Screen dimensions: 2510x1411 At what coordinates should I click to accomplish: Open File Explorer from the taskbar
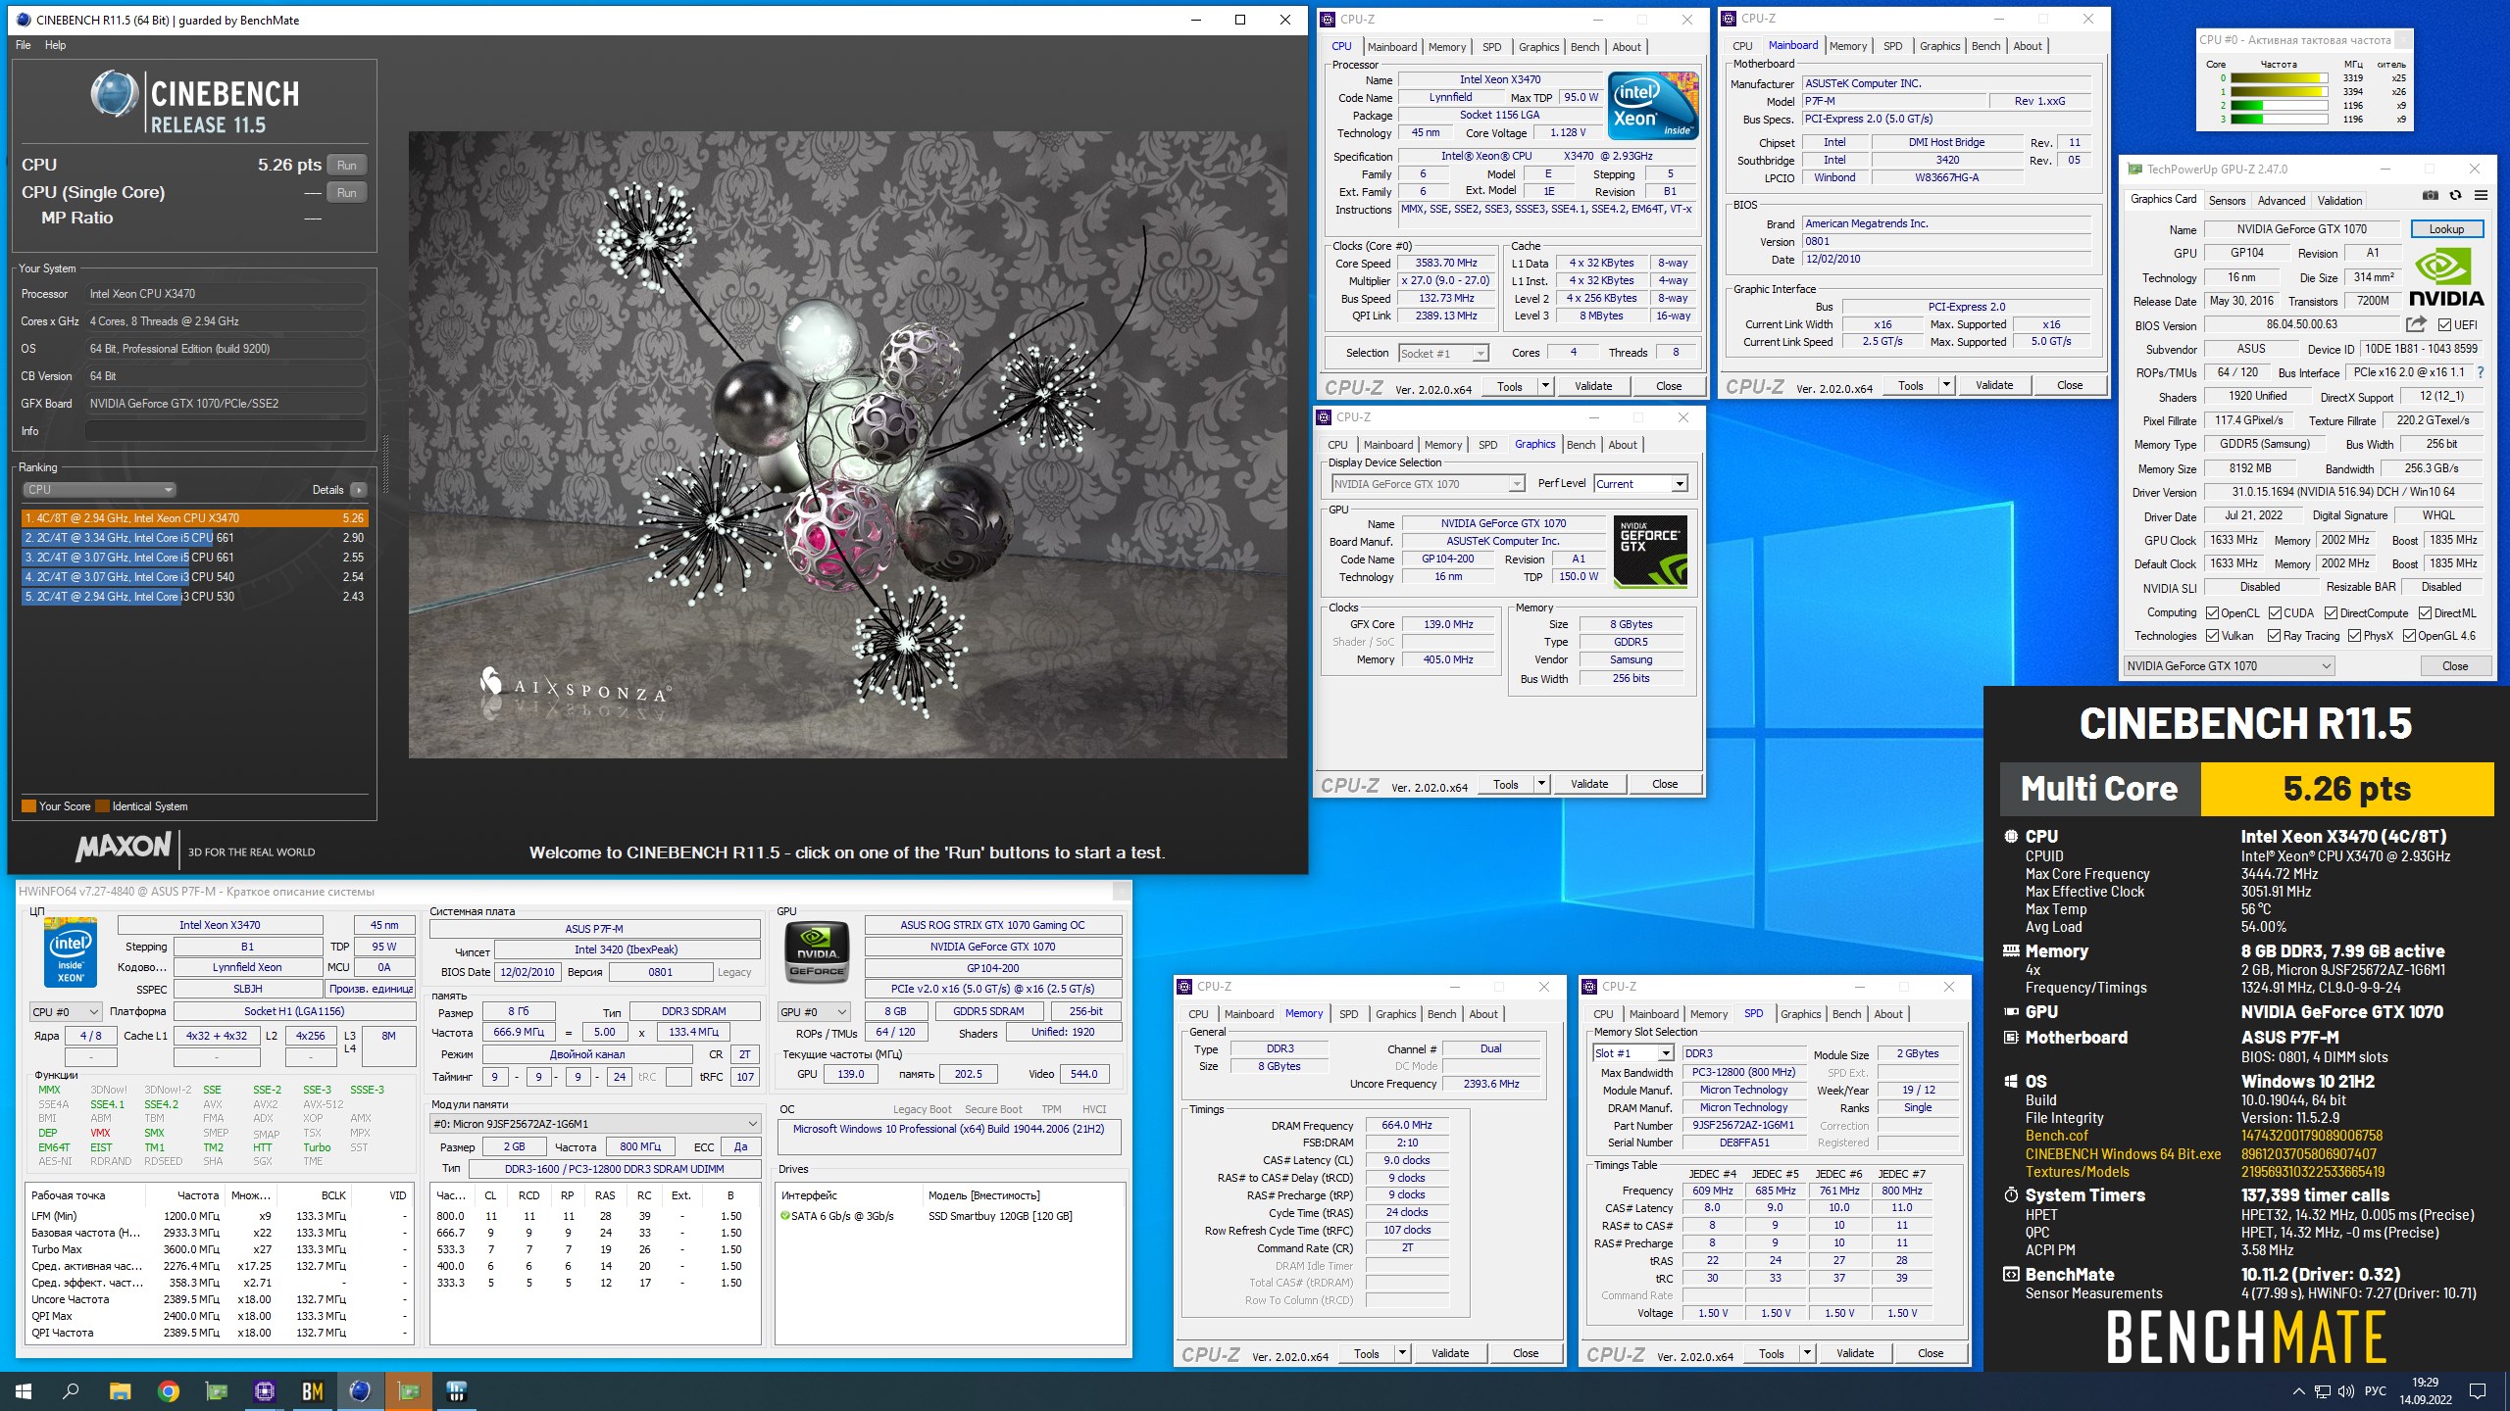point(120,1391)
